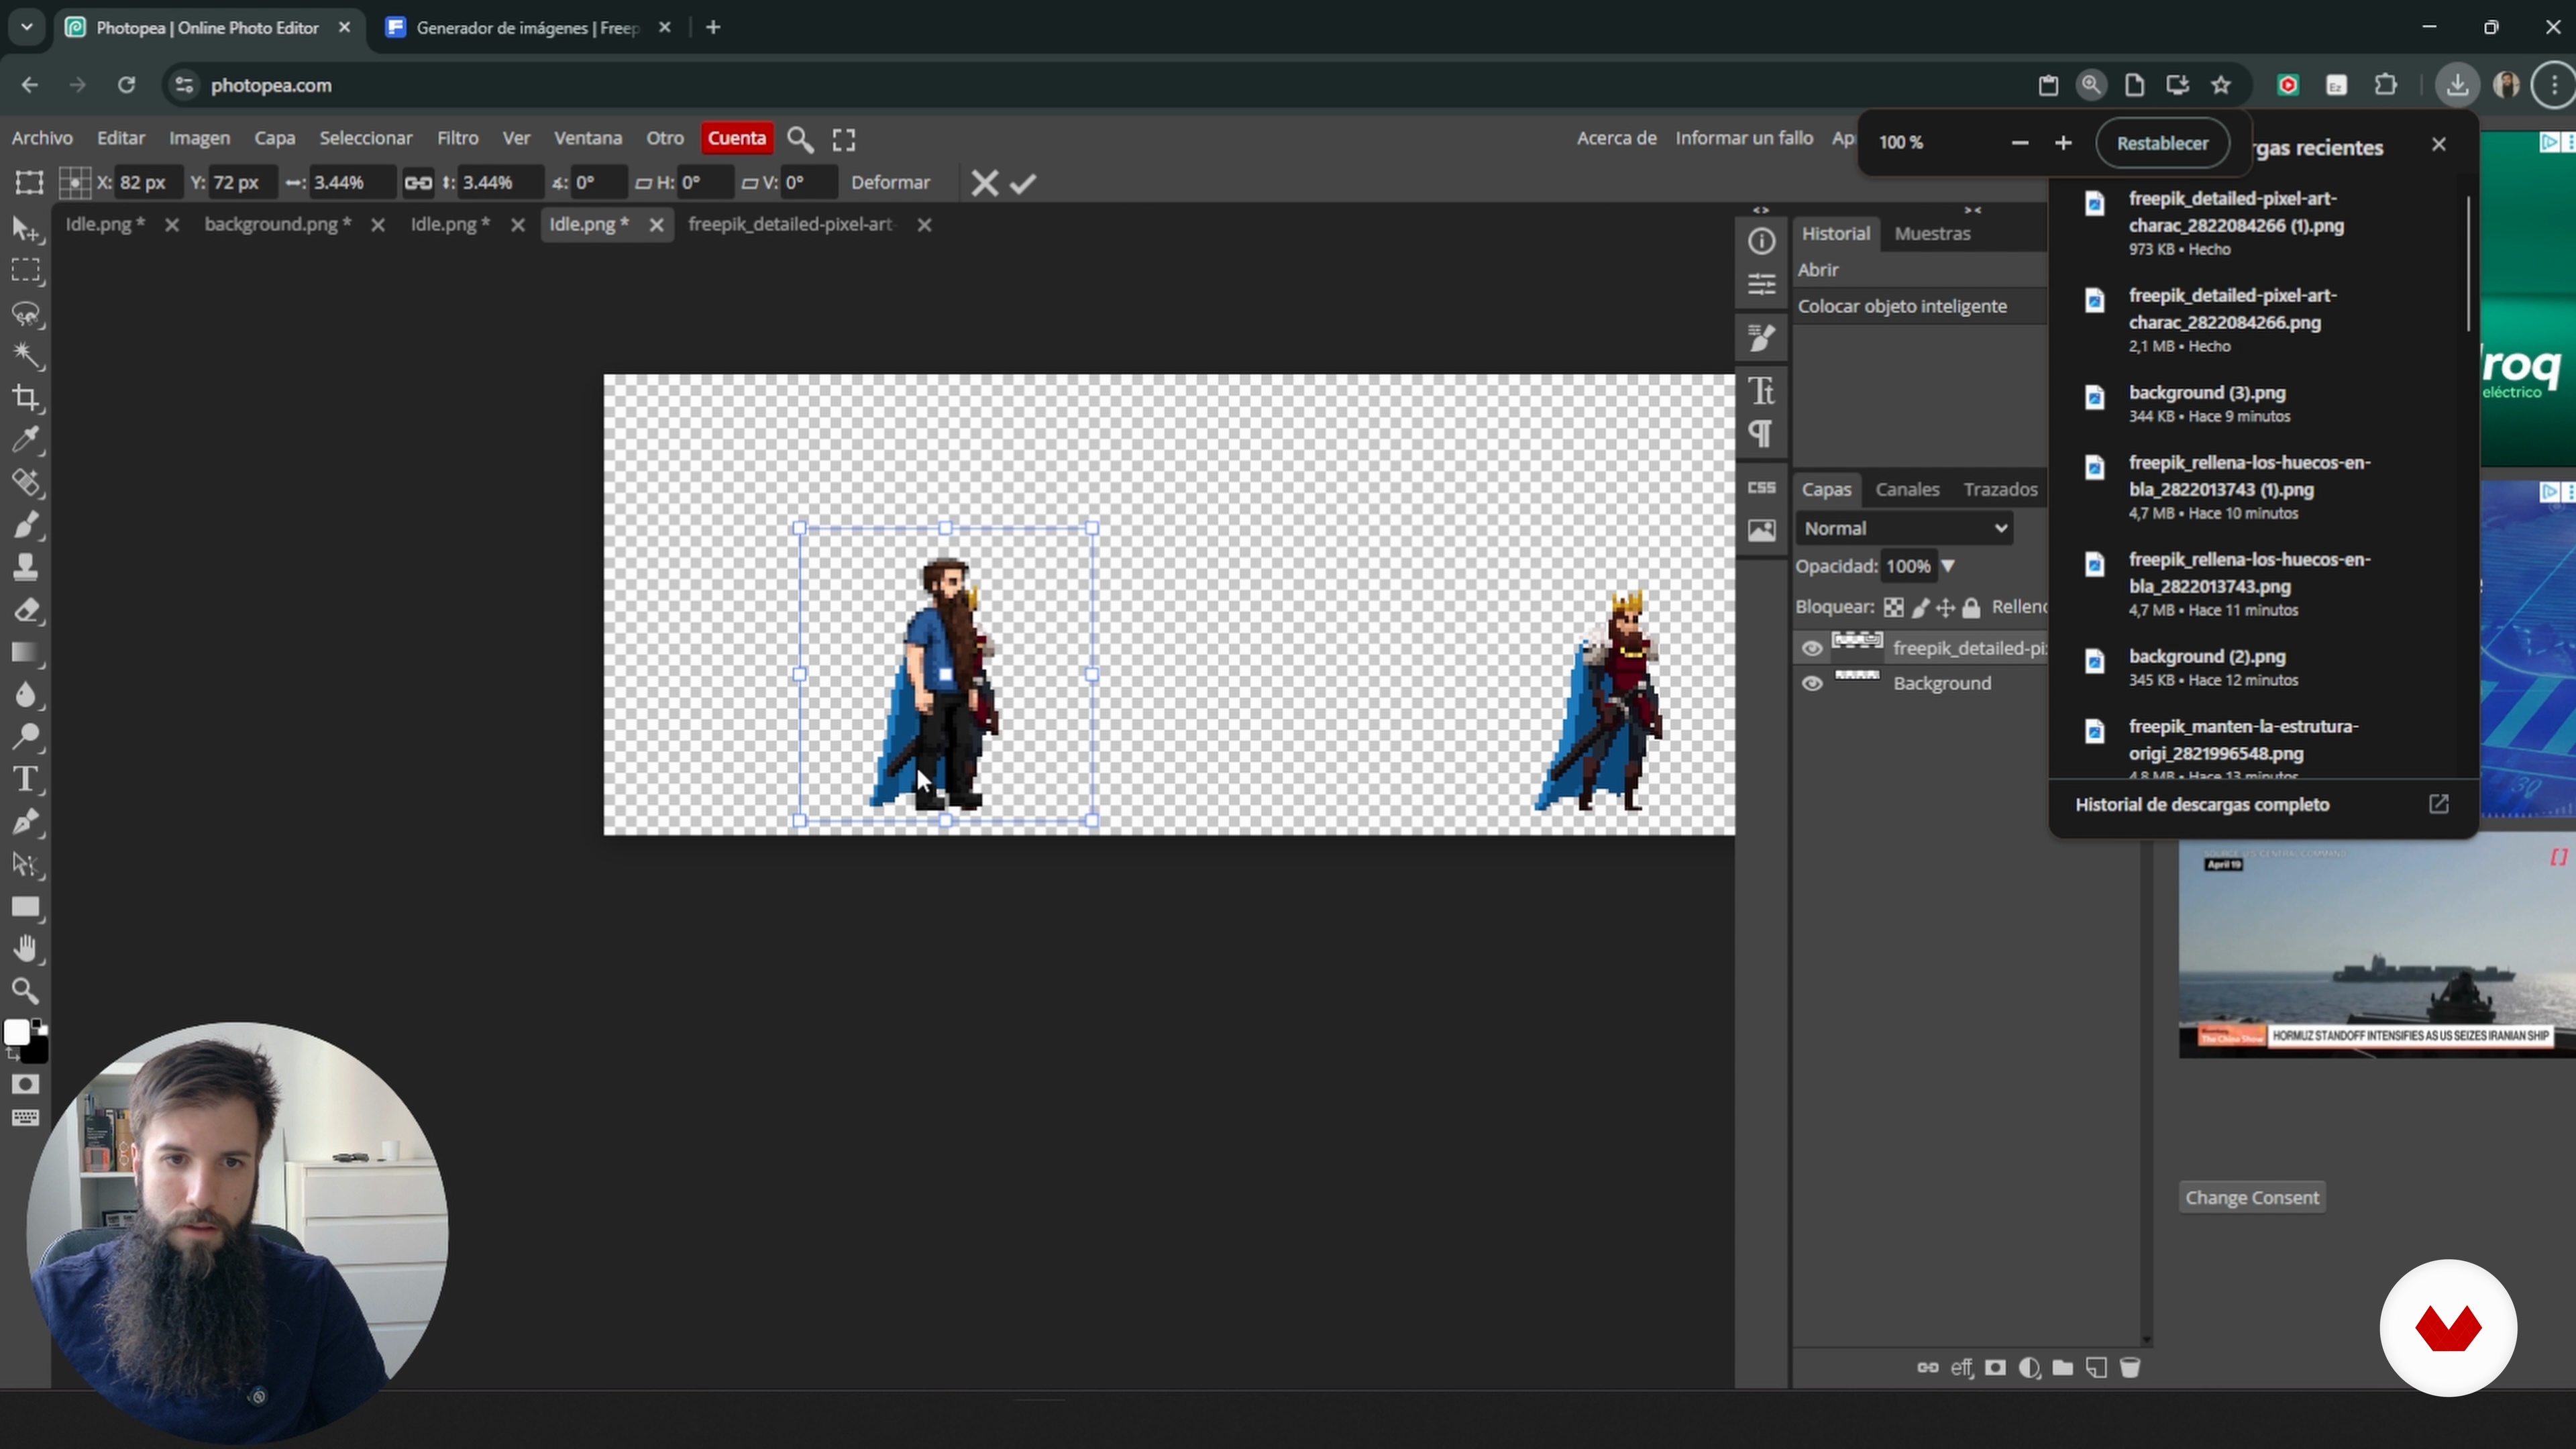Viewport: 2576px width, 1449px height.
Task: Open the Properties sliders panel icon
Action: click(x=1762, y=285)
